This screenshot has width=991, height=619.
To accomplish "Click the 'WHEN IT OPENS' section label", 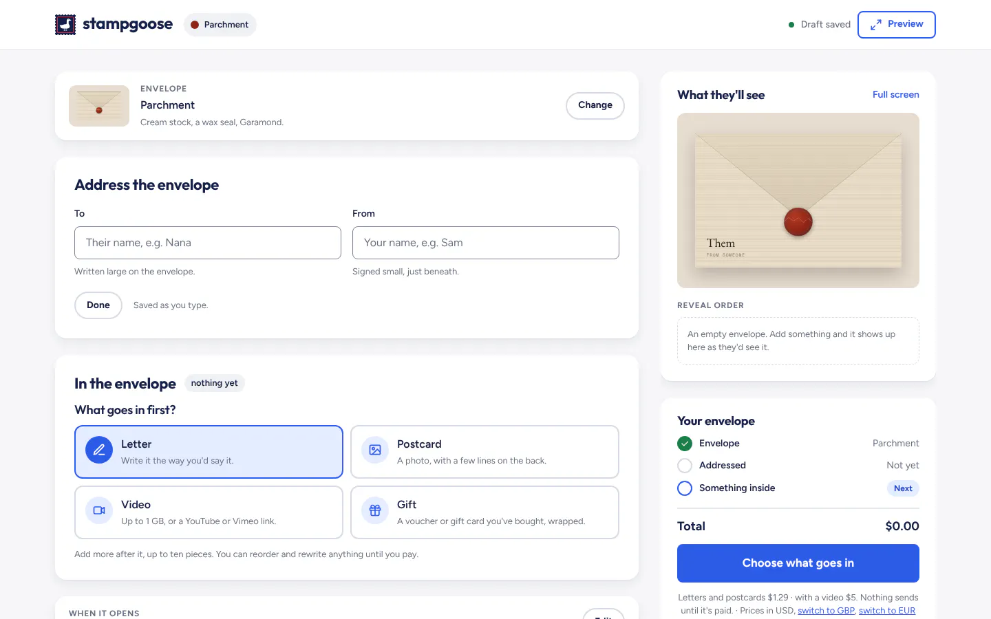I will pos(104,613).
